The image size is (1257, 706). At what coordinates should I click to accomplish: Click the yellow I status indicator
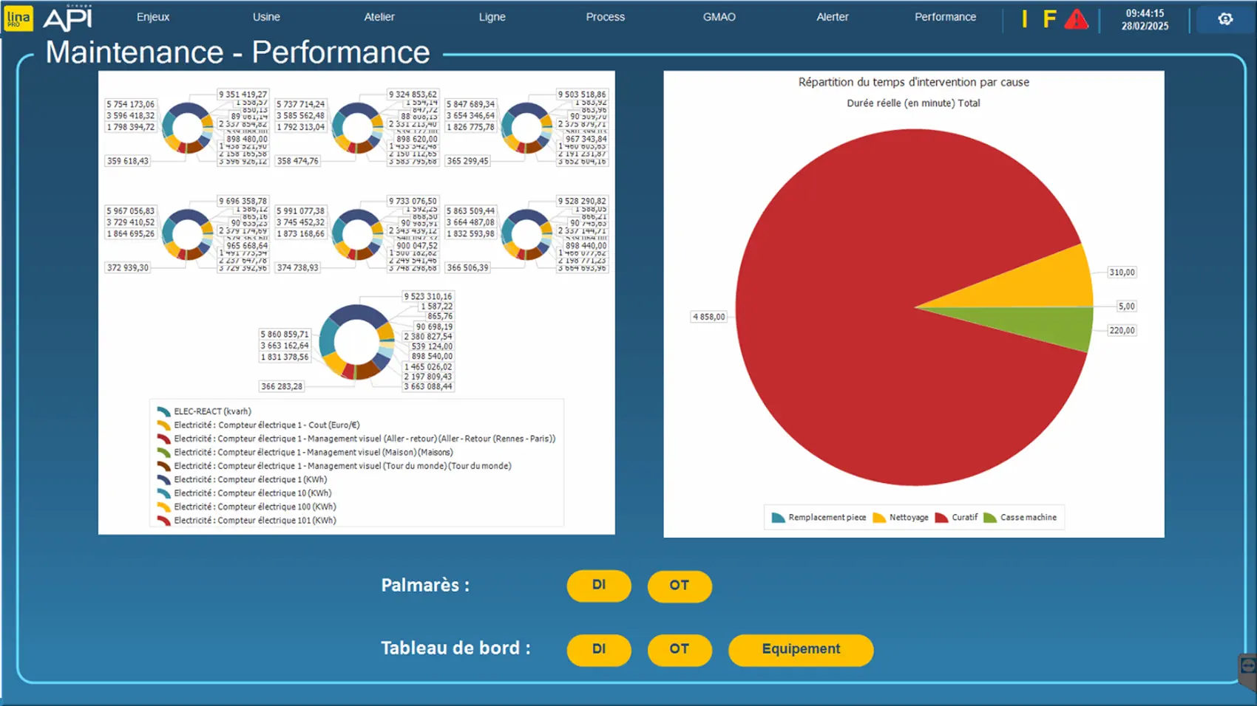pos(1024,19)
